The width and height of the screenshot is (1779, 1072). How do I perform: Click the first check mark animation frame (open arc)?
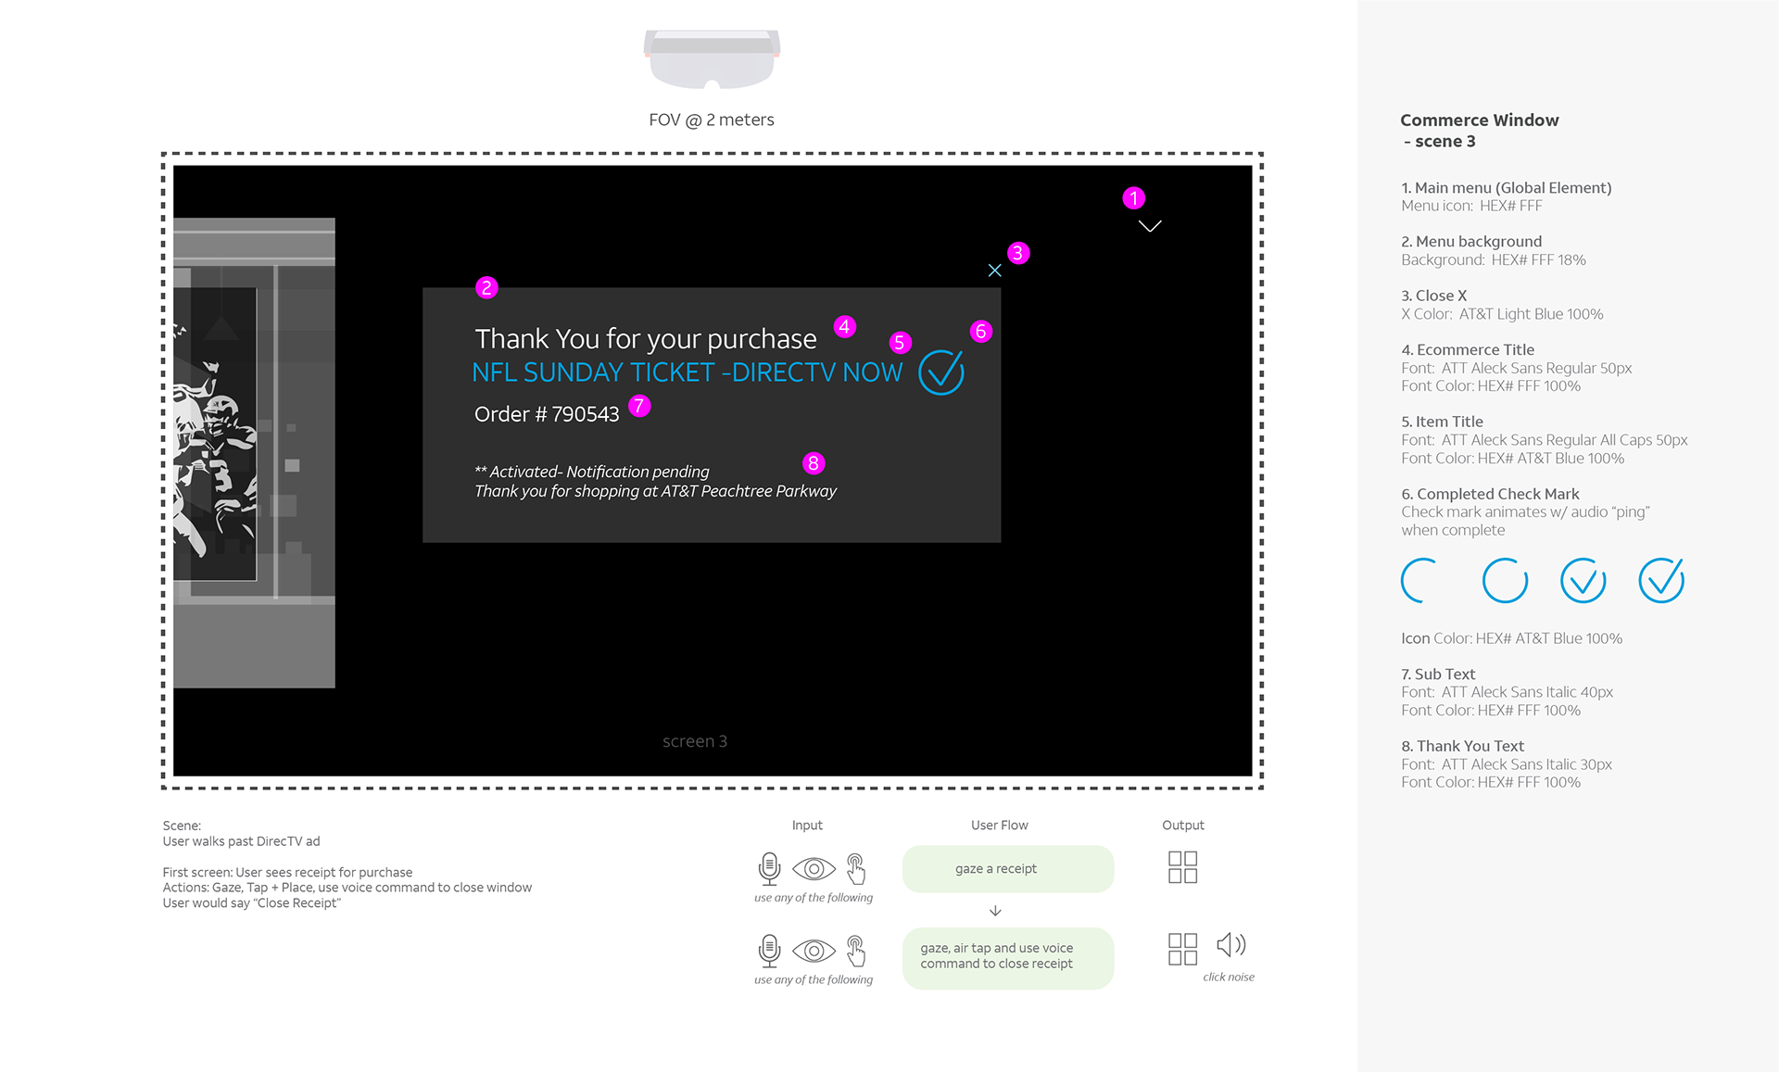click(x=1419, y=581)
